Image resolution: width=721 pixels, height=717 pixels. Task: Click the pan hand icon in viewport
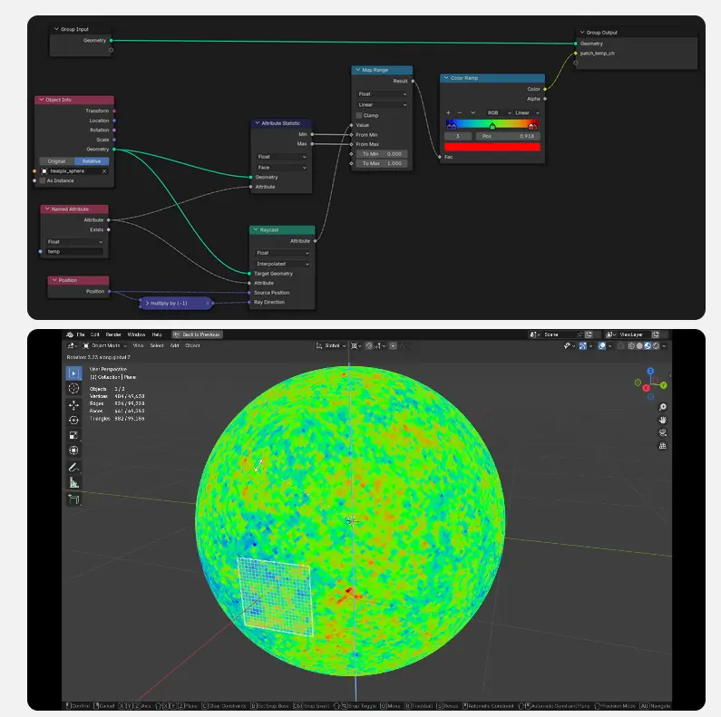click(x=663, y=420)
